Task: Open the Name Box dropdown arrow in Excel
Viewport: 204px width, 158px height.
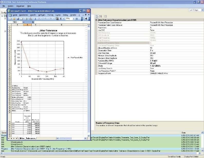Action: (24, 22)
